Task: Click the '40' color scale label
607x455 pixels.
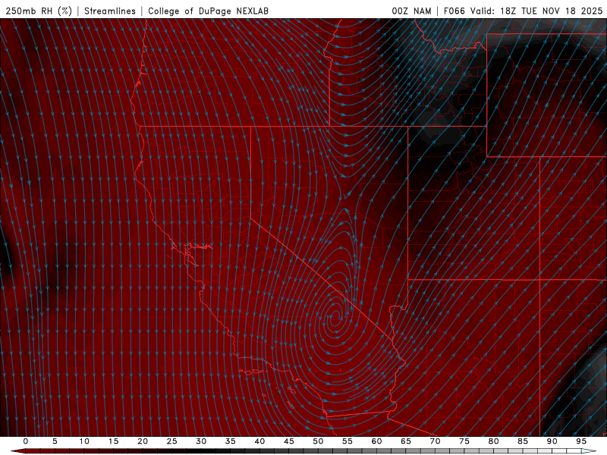Action: coord(259,441)
